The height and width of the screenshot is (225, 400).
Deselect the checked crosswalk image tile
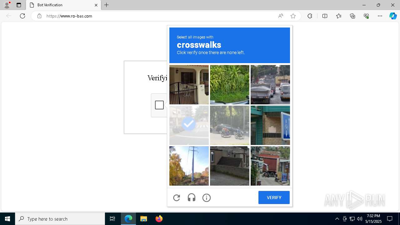pos(189,125)
